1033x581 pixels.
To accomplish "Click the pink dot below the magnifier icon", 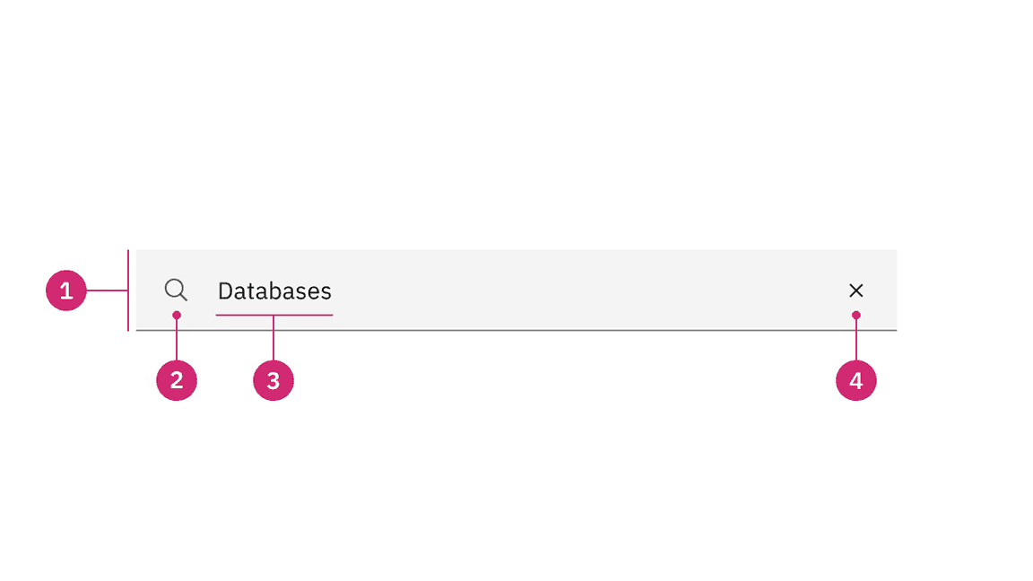I will coord(177,315).
